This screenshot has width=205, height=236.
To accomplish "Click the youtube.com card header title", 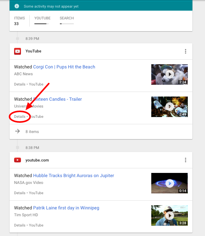I will pyautogui.click(x=37, y=160).
